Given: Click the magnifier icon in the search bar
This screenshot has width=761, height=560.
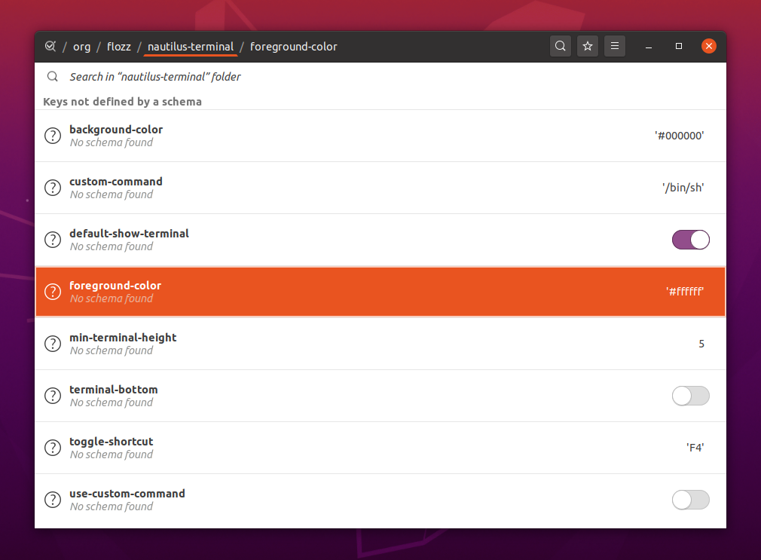Looking at the screenshot, I should point(52,76).
